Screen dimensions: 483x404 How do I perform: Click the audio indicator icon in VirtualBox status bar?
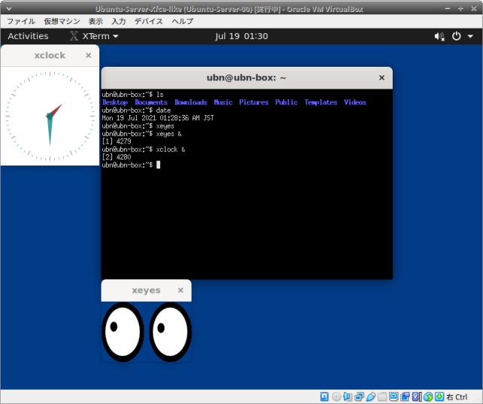click(x=348, y=396)
